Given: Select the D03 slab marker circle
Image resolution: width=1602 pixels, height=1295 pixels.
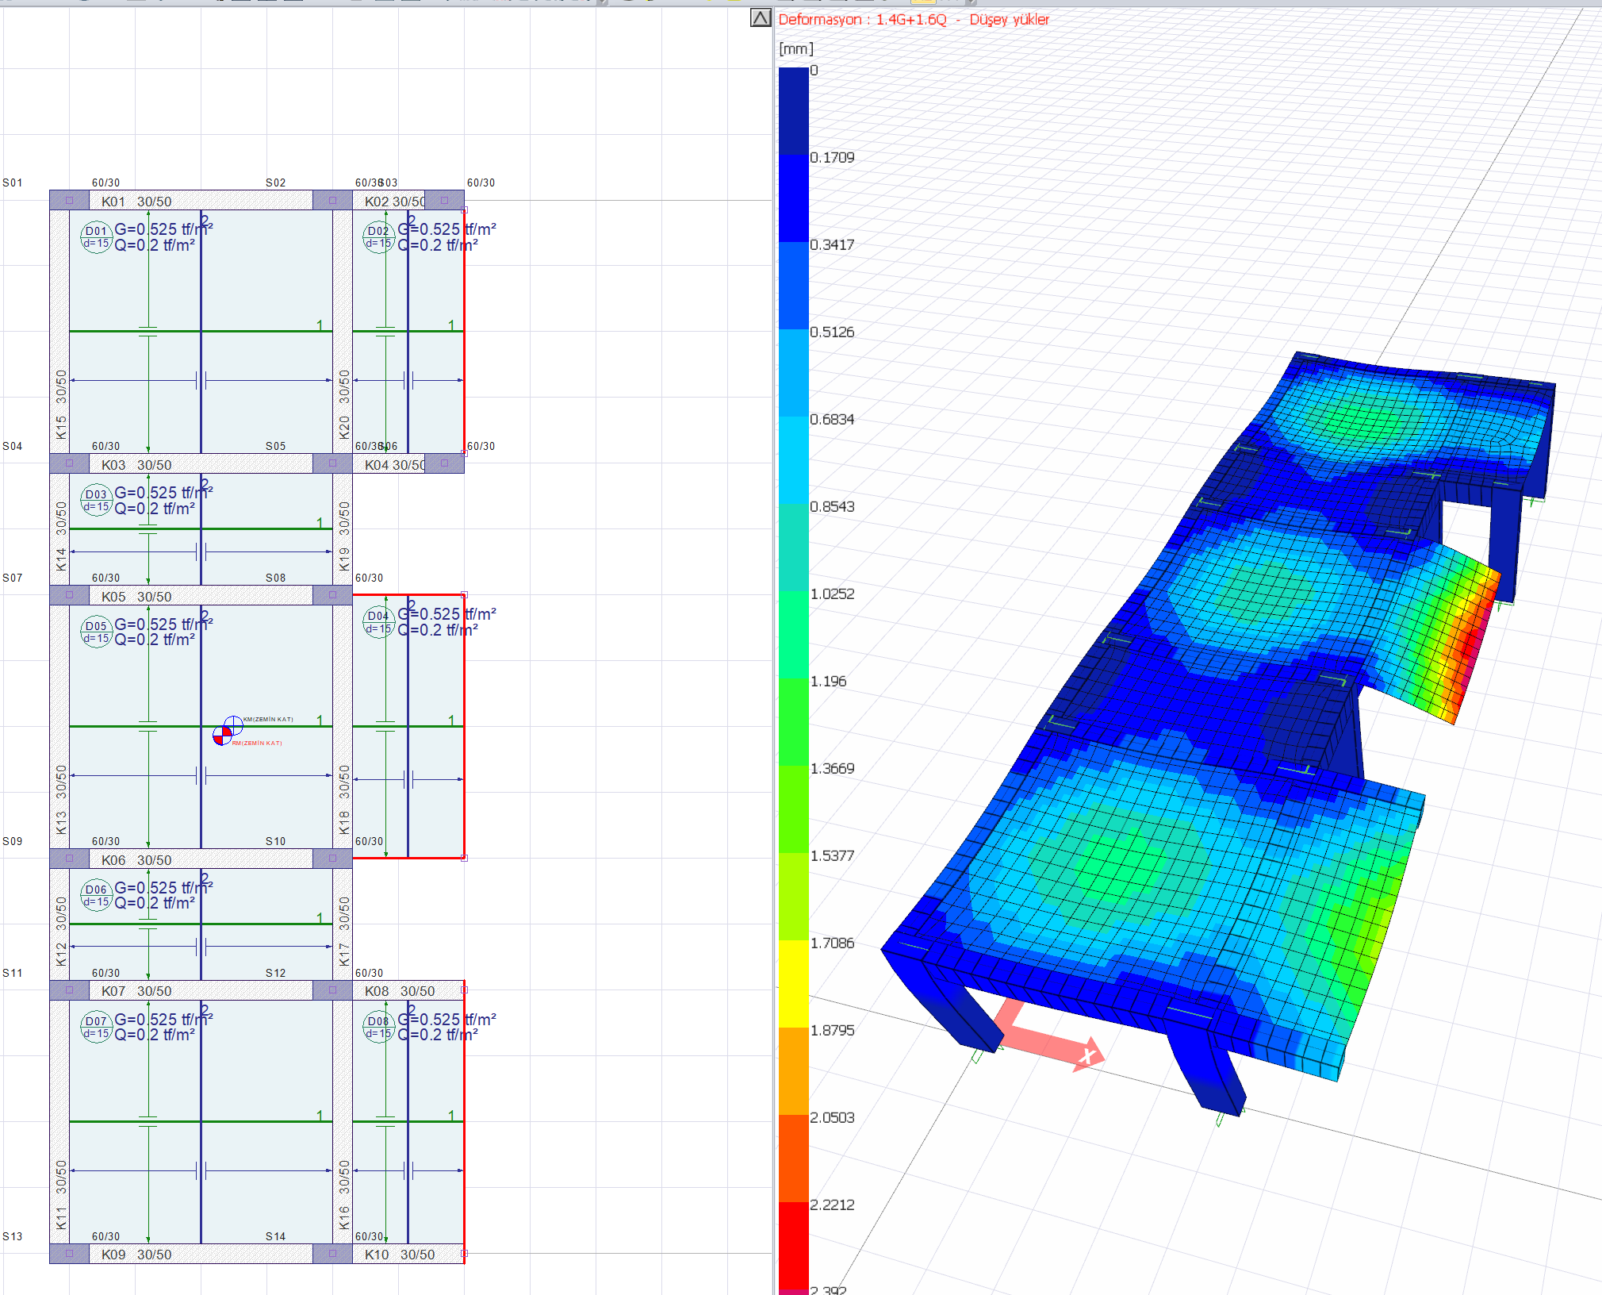Looking at the screenshot, I should coord(96,500).
